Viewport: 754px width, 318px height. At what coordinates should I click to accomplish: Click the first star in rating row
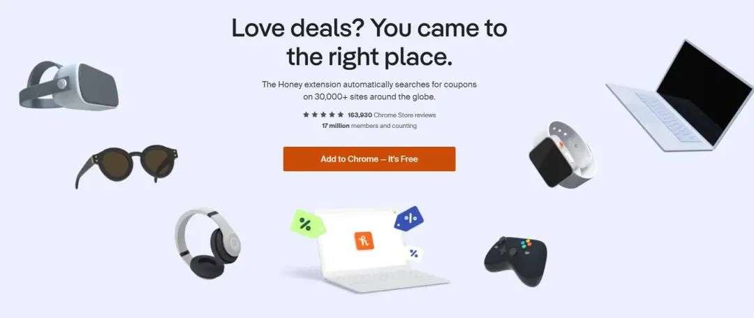click(306, 115)
